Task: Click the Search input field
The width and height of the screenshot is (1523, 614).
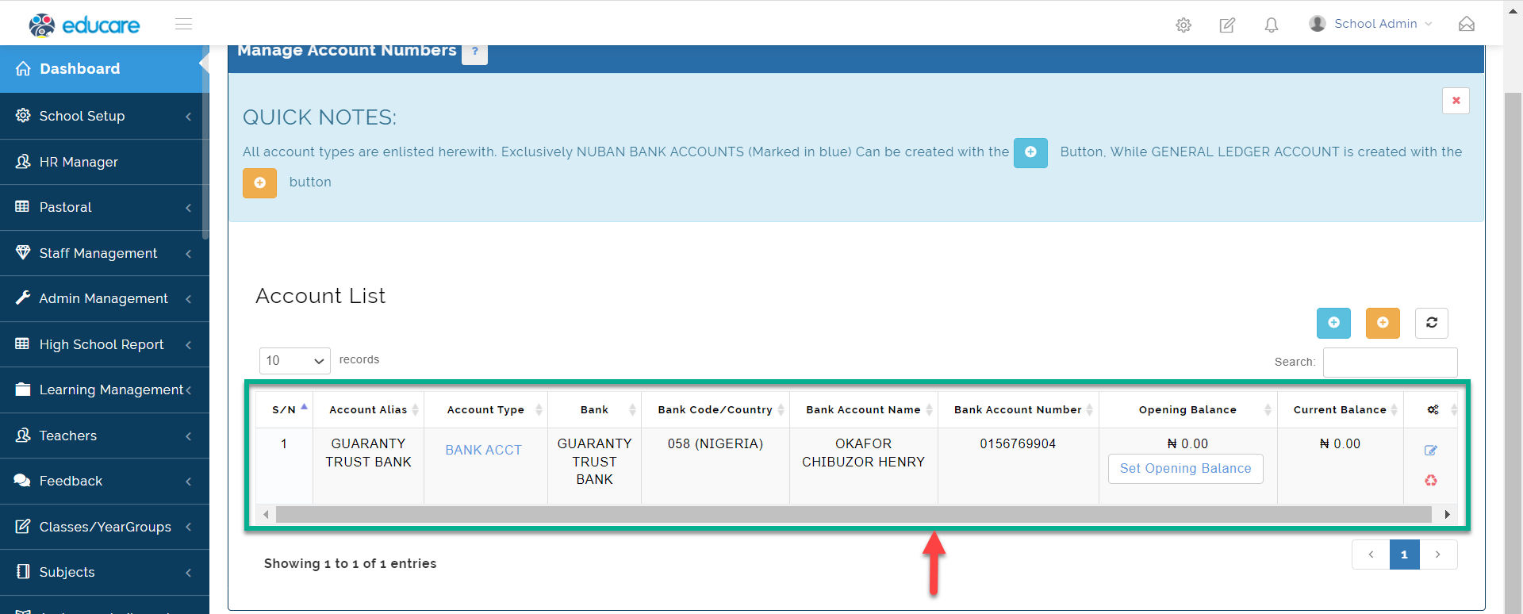Action: click(1390, 362)
